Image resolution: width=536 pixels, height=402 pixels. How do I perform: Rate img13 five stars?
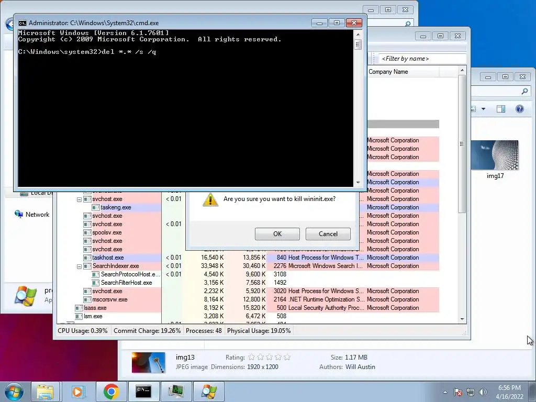[287, 357]
